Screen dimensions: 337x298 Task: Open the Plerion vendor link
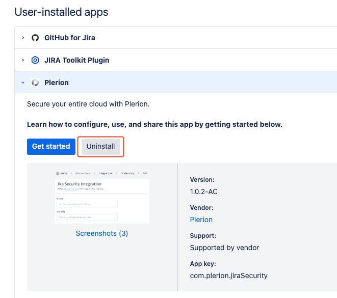(x=201, y=220)
